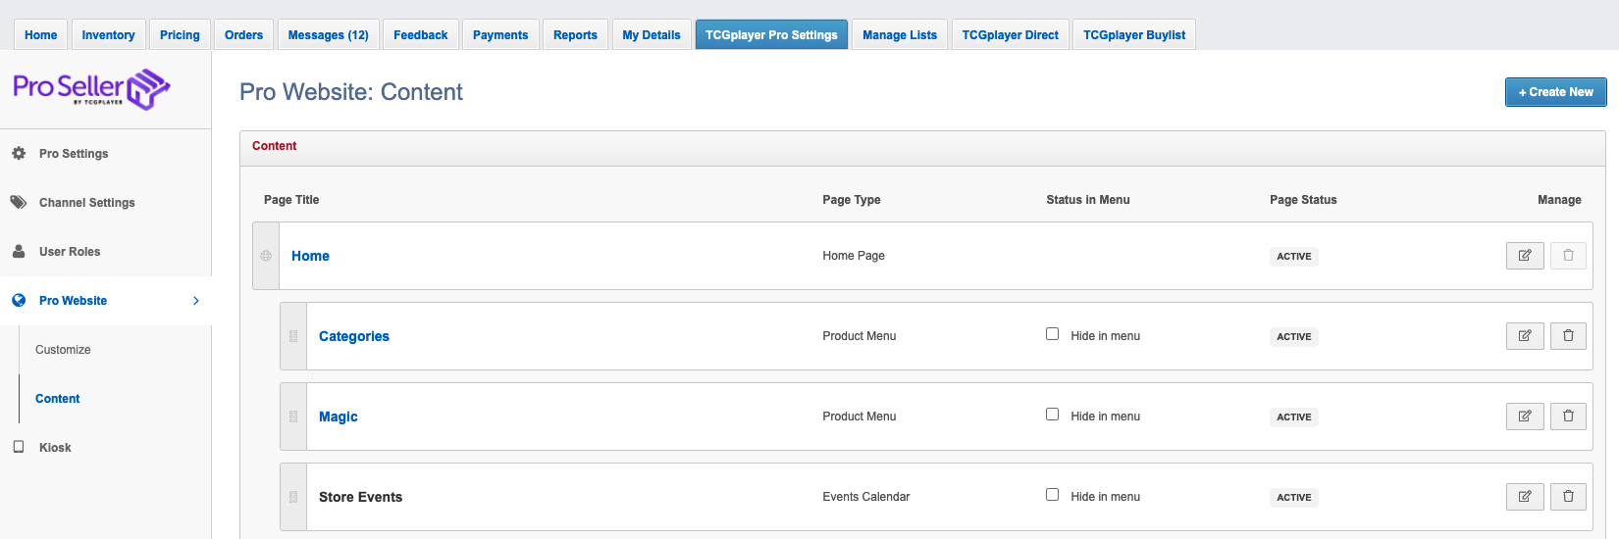1619x539 pixels.
Task: Click the drag handle on Magic row
Action: click(x=293, y=416)
